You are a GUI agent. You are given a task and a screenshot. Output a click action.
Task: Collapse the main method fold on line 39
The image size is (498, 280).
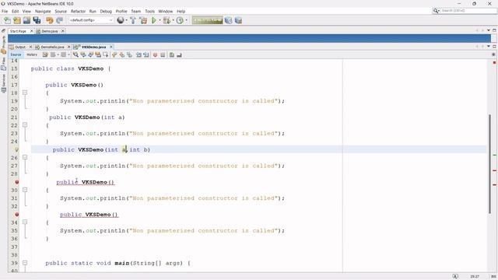25,263
